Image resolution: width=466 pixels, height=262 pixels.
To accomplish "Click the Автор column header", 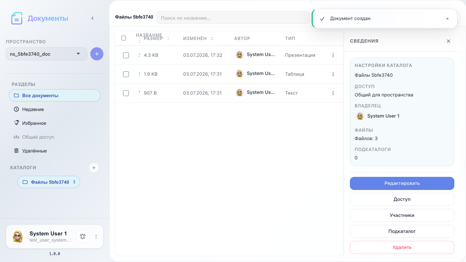I will point(242,38).
